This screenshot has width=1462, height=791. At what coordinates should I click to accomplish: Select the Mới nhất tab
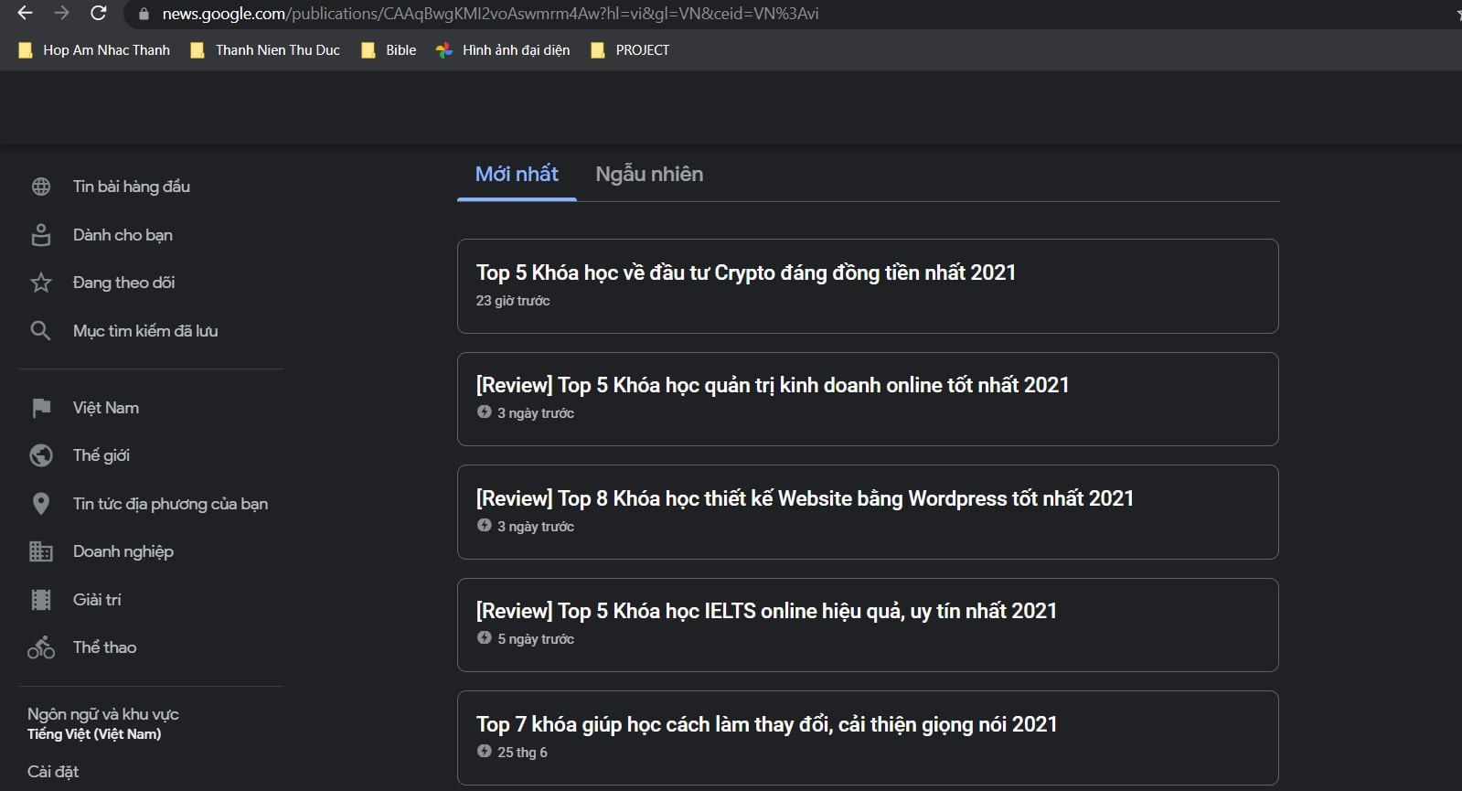click(517, 174)
